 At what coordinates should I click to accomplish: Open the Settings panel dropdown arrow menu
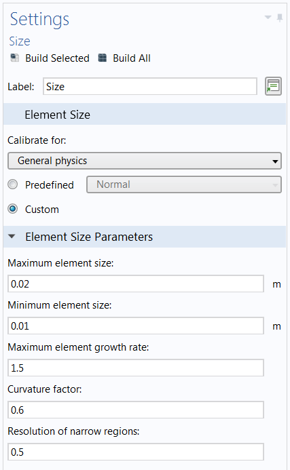coord(268,18)
